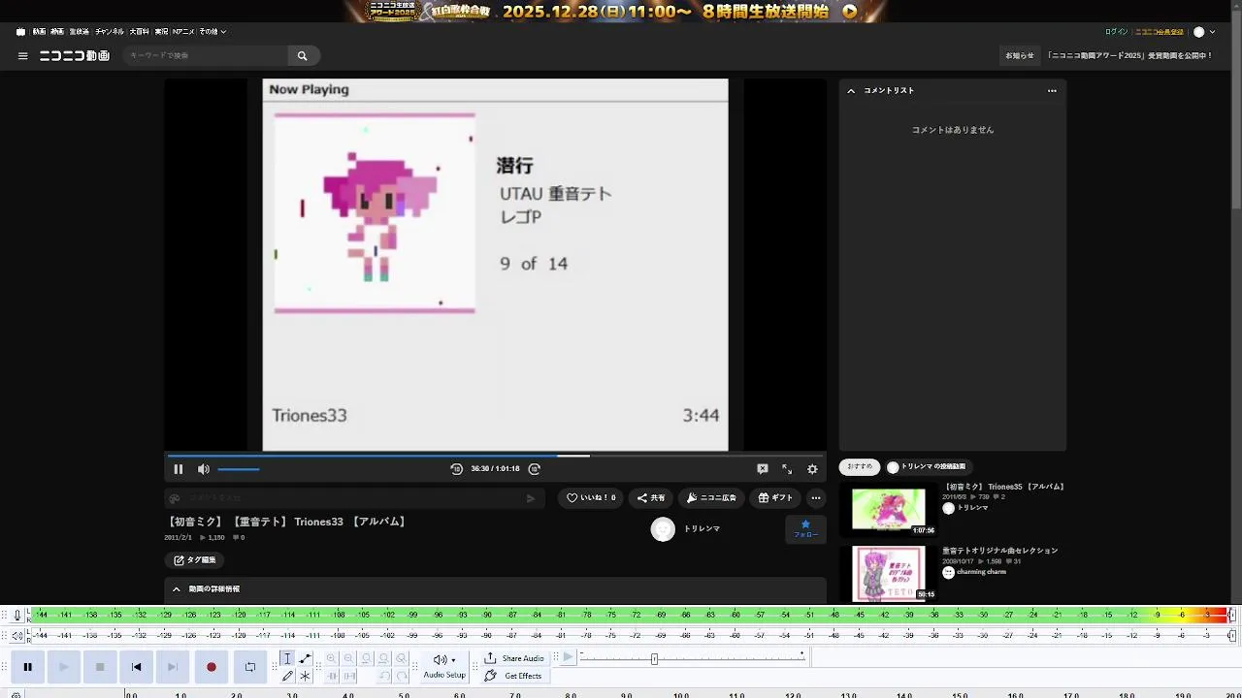Screen dimensions: 1242x698
Task: Click the Audacity Record button
Action: pos(212,667)
